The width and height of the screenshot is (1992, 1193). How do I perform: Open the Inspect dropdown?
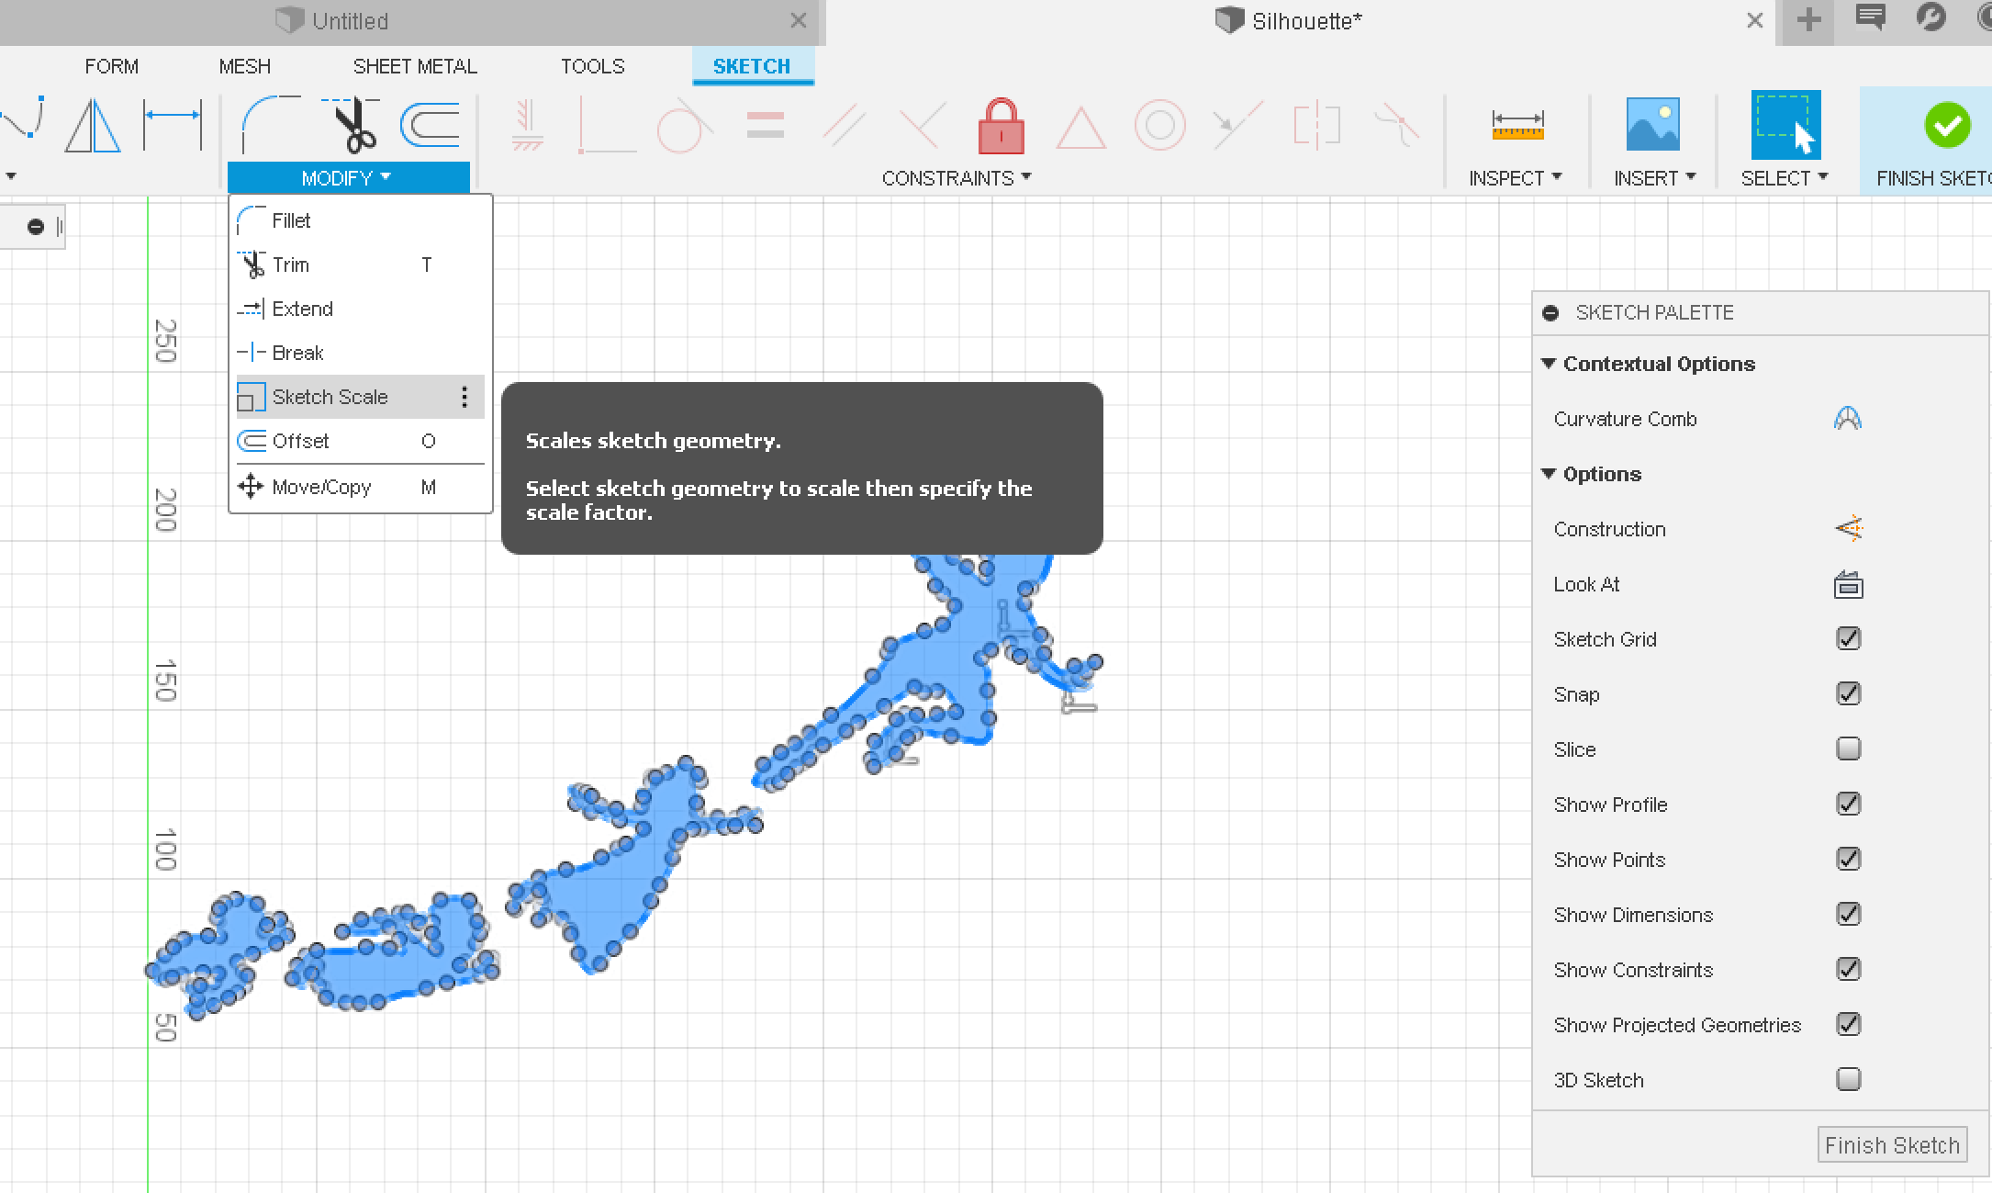pyautogui.click(x=1515, y=177)
